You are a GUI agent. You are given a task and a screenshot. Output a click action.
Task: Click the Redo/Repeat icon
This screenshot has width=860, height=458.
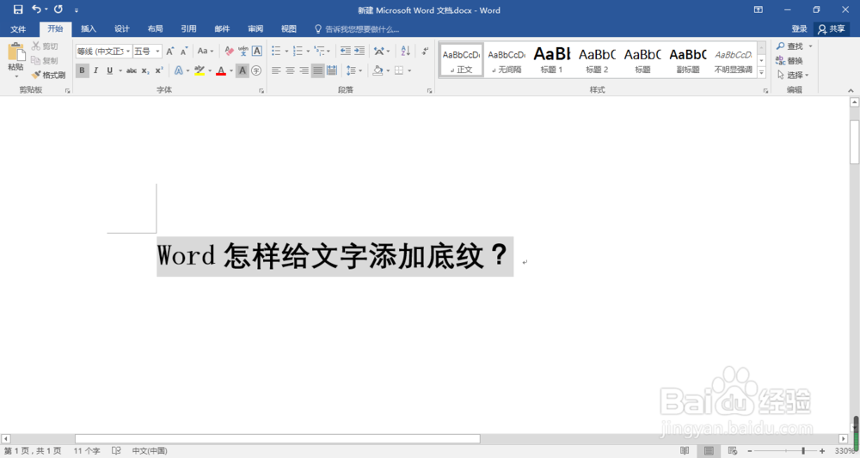pos(58,9)
